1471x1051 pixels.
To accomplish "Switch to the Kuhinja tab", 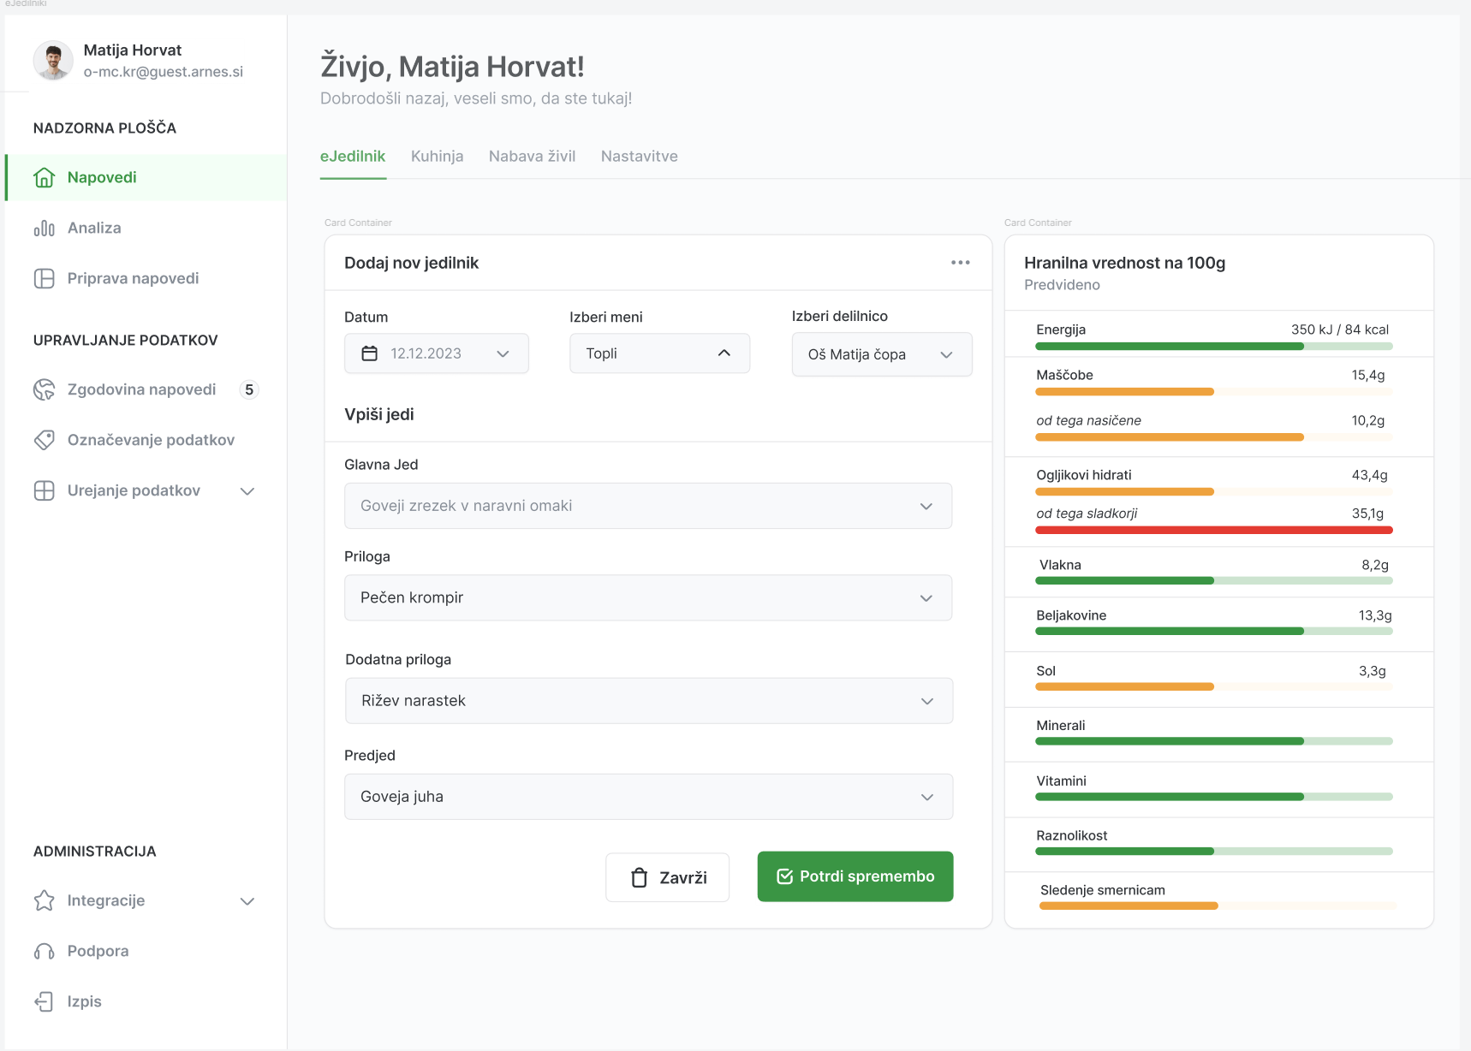I will [x=437, y=157].
